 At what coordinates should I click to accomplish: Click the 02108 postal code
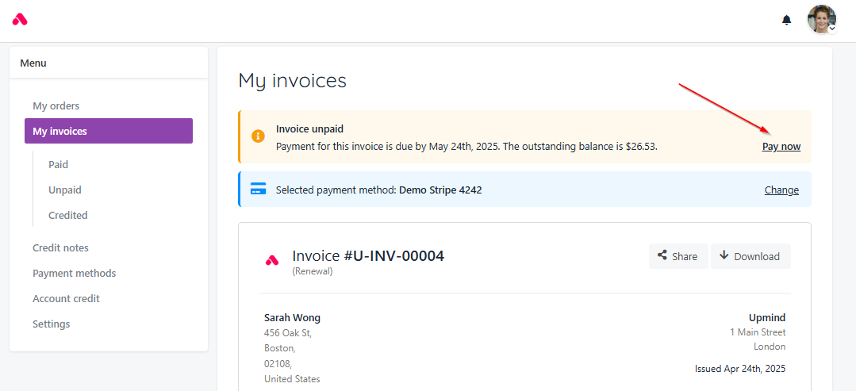pos(278,364)
